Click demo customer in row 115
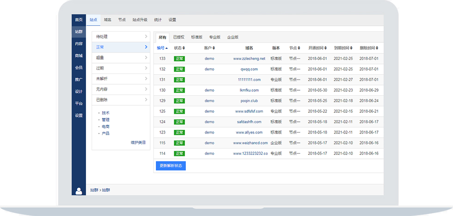Viewport: 453px width, 216px height. coord(209,143)
